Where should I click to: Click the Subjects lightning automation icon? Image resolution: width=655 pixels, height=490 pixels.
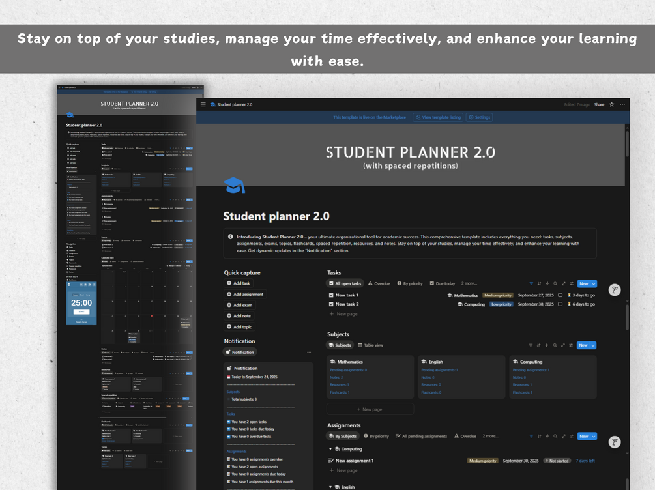(x=547, y=345)
